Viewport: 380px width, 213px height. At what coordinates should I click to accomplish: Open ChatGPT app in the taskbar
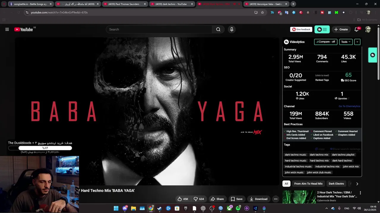point(203,208)
